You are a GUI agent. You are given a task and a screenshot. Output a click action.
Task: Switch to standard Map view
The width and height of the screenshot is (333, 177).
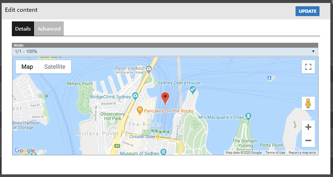pos(27,67)
